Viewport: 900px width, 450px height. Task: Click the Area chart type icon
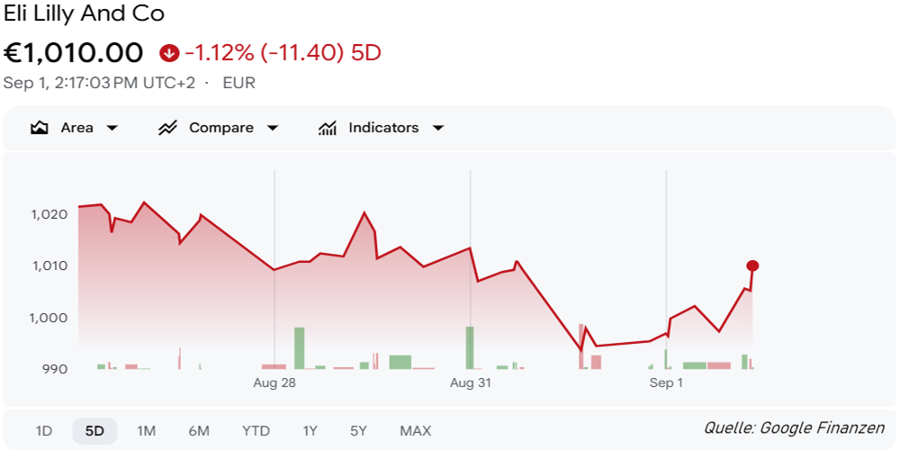pyautogui.click(x=39, y=128)
